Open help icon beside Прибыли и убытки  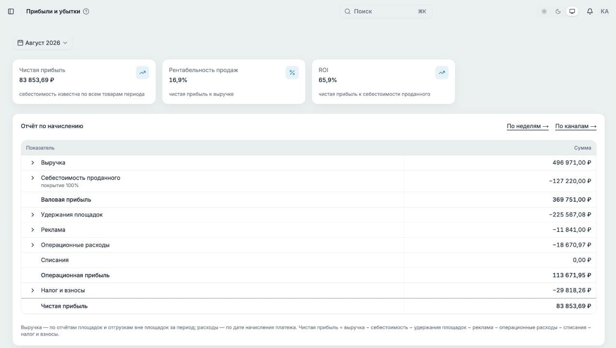(x=86, y=11)
